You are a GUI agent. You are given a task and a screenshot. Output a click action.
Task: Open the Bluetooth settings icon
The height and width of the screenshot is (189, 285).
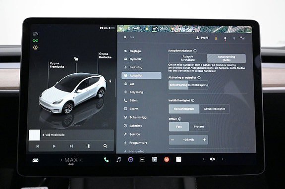coord(234,38)
